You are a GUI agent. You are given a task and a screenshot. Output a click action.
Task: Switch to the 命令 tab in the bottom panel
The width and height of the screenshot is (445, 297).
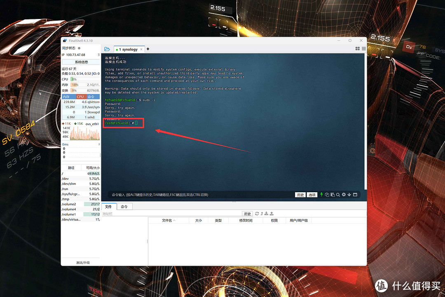click(x=124, y=206)
